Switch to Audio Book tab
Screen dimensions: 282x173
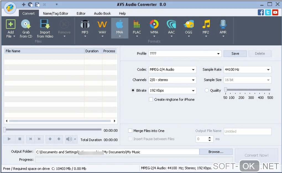tap(102, 13)
